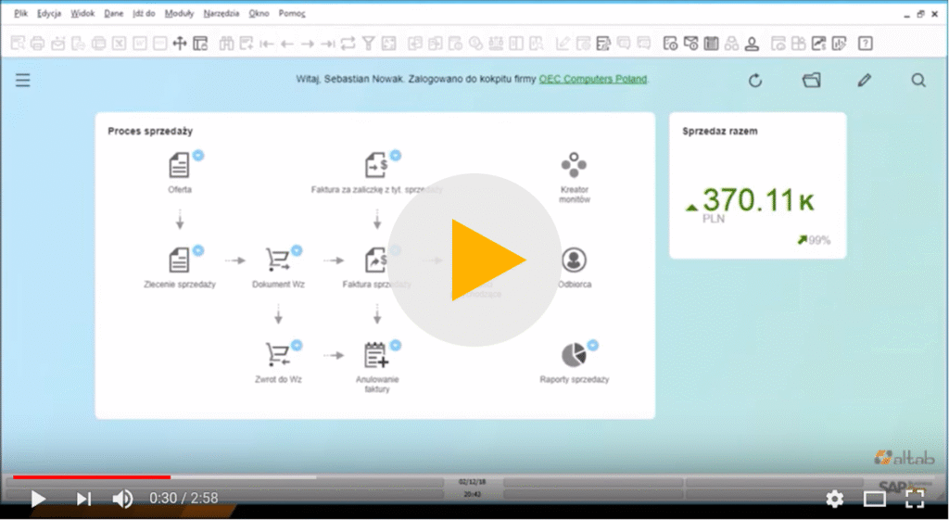The width and height of the screenshot is (949, 520).
Task: Open the Kreator monitów icon
Action: pos(574,165)
